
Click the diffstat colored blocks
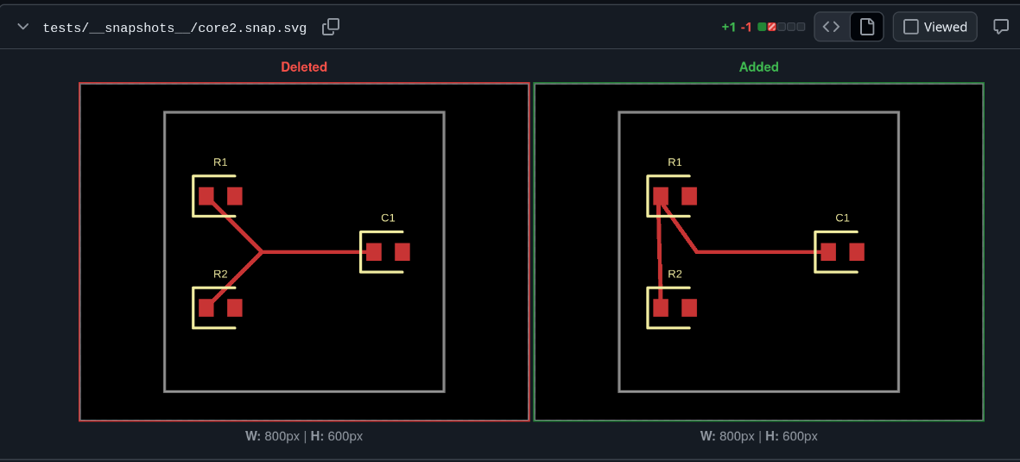click(x=782, y=28)
